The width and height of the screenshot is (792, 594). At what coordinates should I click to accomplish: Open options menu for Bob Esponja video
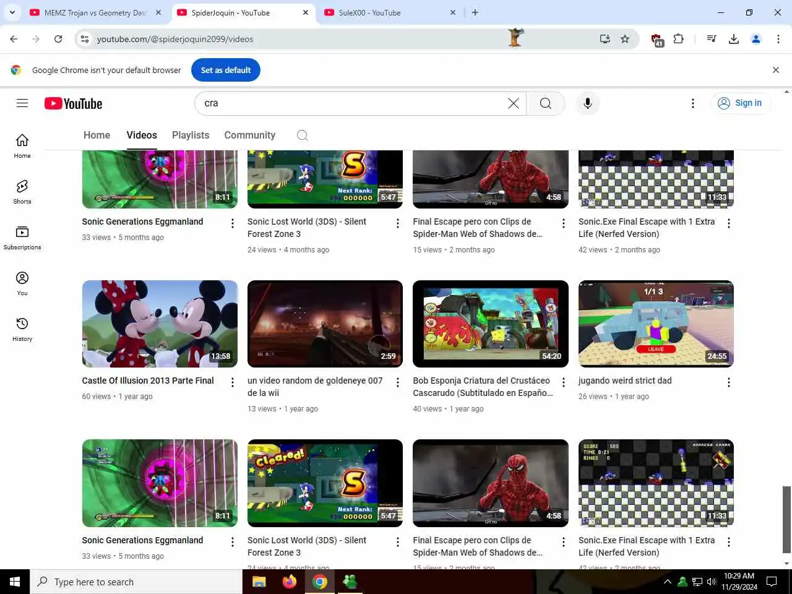click(564, 383)
